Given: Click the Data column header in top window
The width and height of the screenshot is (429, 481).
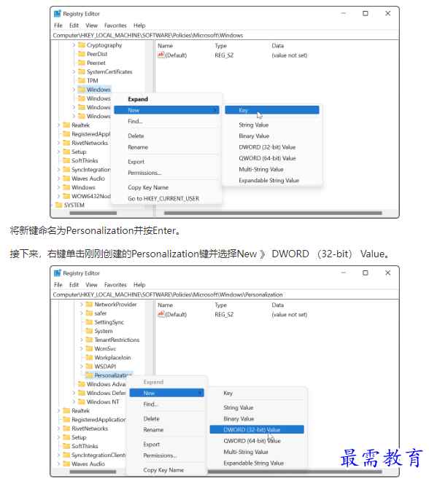Looking at the screenshot, I should [277, 46].
